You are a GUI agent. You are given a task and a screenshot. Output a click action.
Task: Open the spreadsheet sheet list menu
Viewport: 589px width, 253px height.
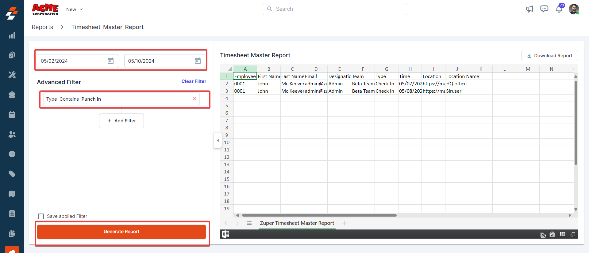[249, 223]
